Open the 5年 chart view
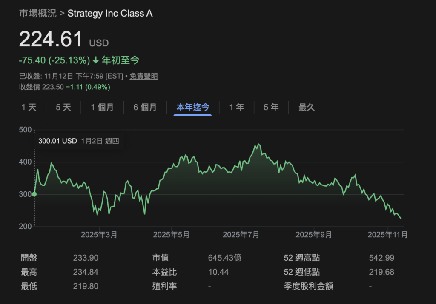The image size is (436, 304). pyautogui.click(x=270, y=108)
